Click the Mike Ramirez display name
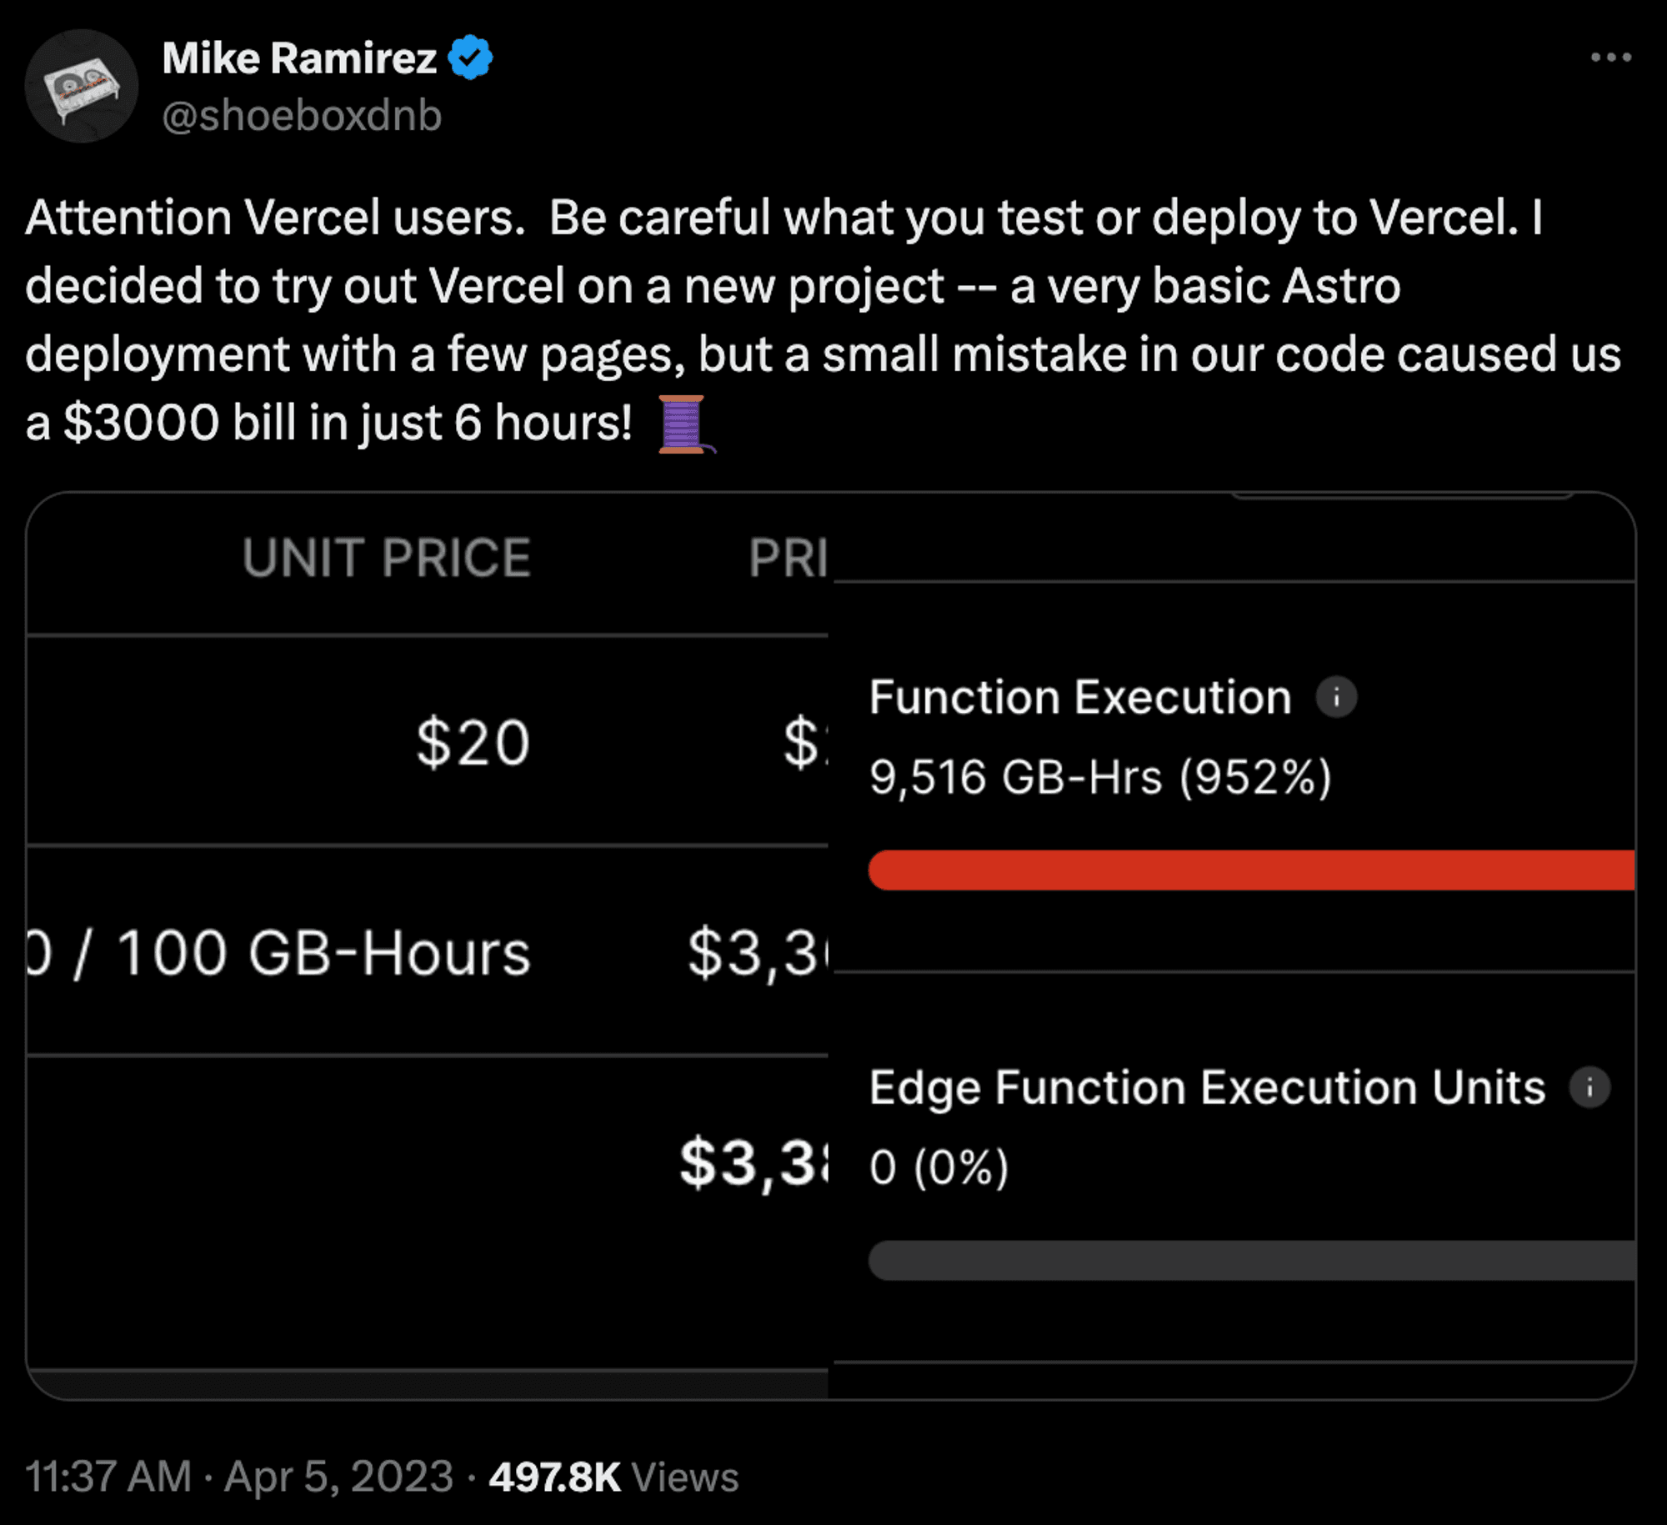Image resolution: width=1667 pixels, height=1525 pixels. point(299,58)
